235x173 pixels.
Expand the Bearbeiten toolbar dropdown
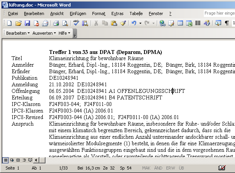[18, 33]
